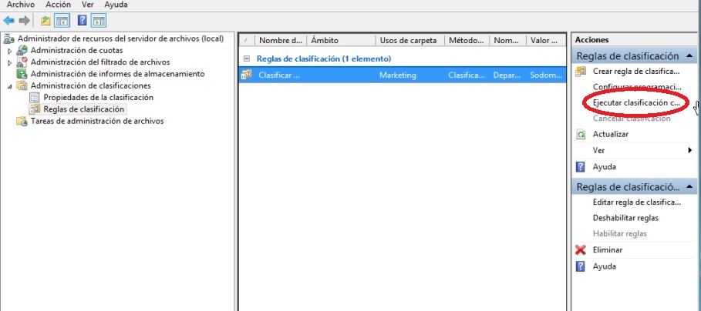Click the Up one level folder icon
701x311 pixels.
[46, 20]
